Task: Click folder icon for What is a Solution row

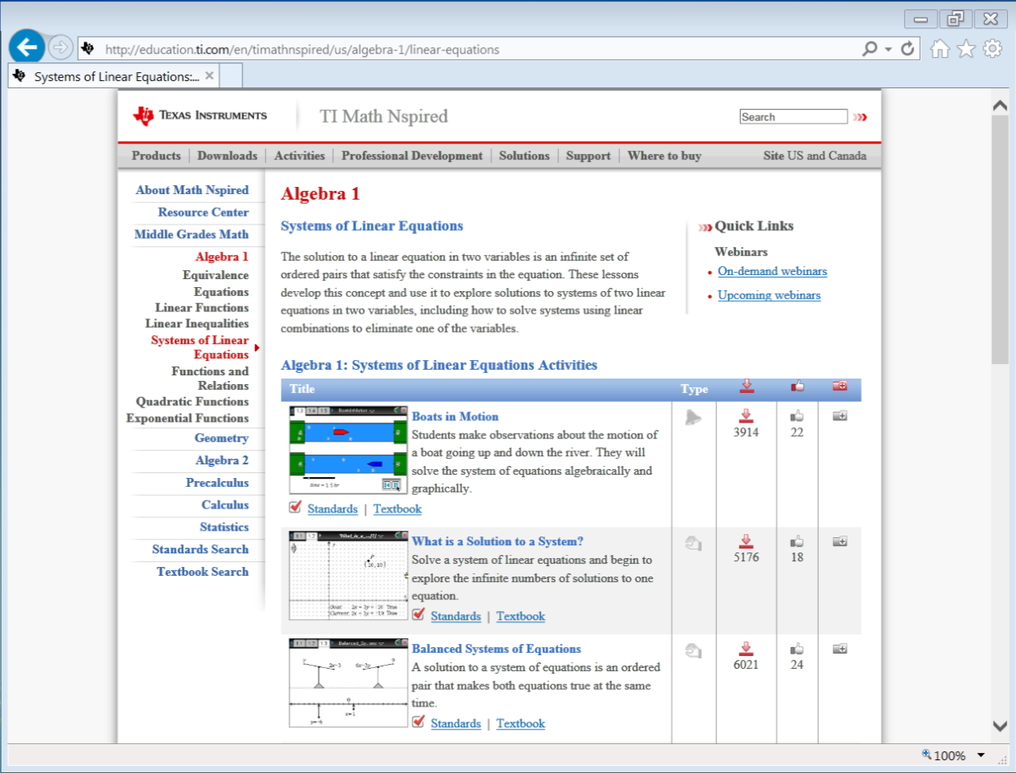Action: click(x=840, y=541)
